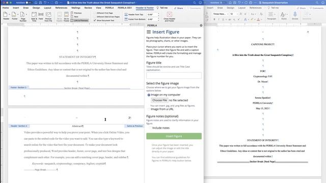The width and height of the screenshot is (326, 183).
Task: Increase font size icon in right window
Action: [241, 14]
